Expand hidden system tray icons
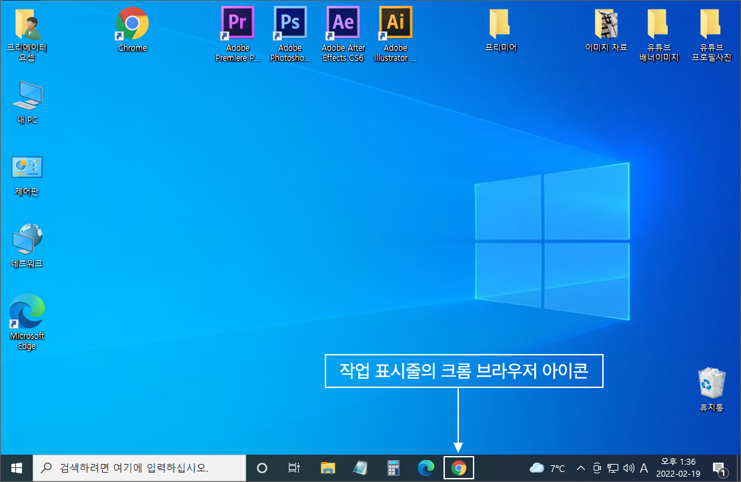Screen dimensions: 741x482 pyautogui.click(x=581, y=468)
